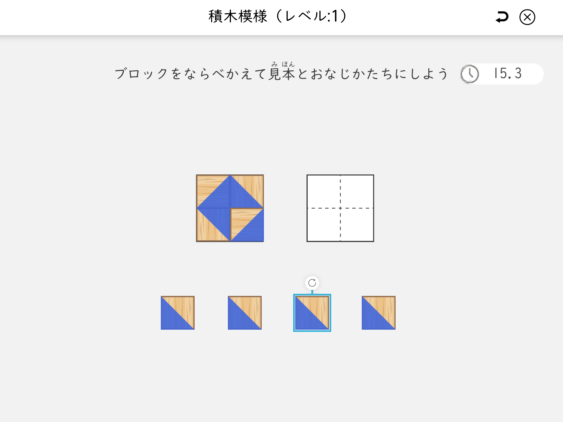Screen dimensions: 563x422
Task: Click the bottom-right cell of the empty grid
Action: 357,225
